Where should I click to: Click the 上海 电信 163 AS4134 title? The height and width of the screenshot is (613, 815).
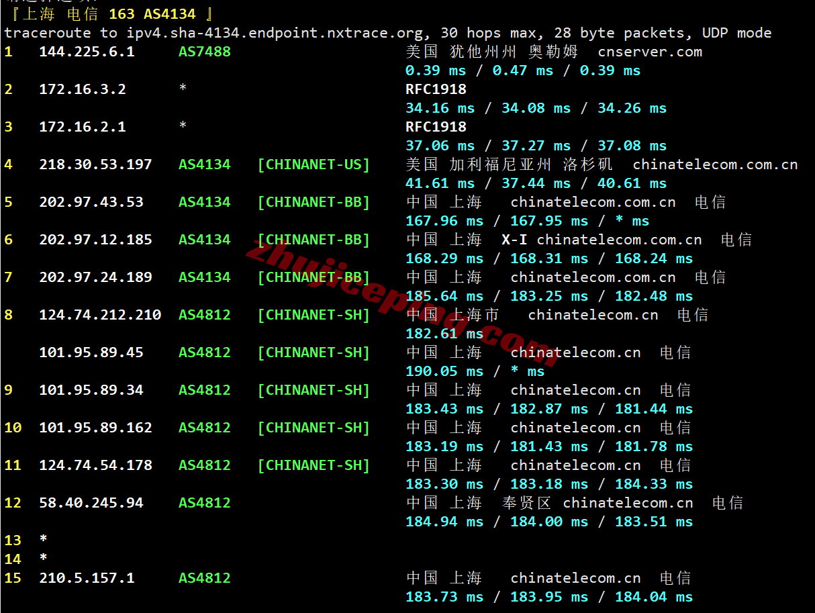109,14
